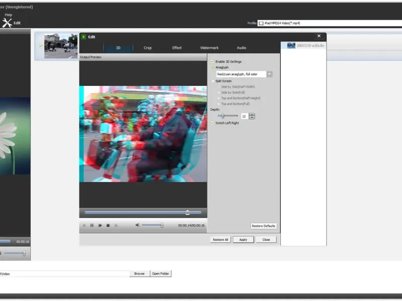Choose Top and Bottom(Full) option
The width and height of the screenshot is (402, 301).
pos(219,104)
